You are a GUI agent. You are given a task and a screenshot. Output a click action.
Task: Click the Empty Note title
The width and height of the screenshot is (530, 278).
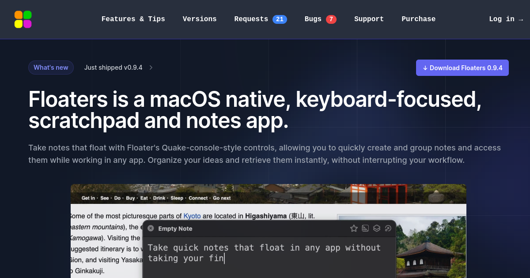tap(175, 229)
